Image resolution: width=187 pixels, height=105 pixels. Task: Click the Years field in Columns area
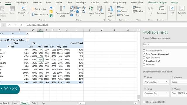179,82
